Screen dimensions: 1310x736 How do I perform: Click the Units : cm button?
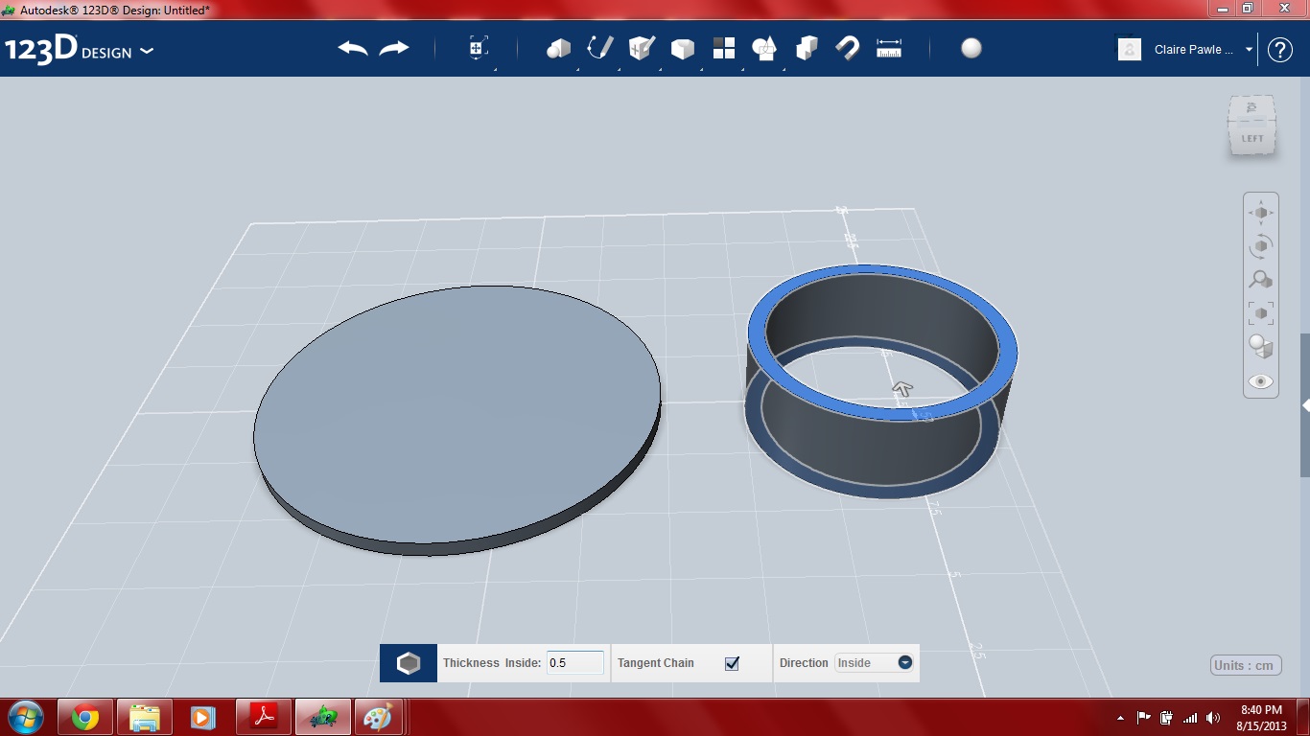(1247, 665)
